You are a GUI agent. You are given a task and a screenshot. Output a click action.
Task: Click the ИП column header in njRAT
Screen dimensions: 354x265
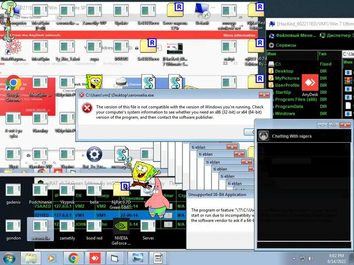pos(57,196)
